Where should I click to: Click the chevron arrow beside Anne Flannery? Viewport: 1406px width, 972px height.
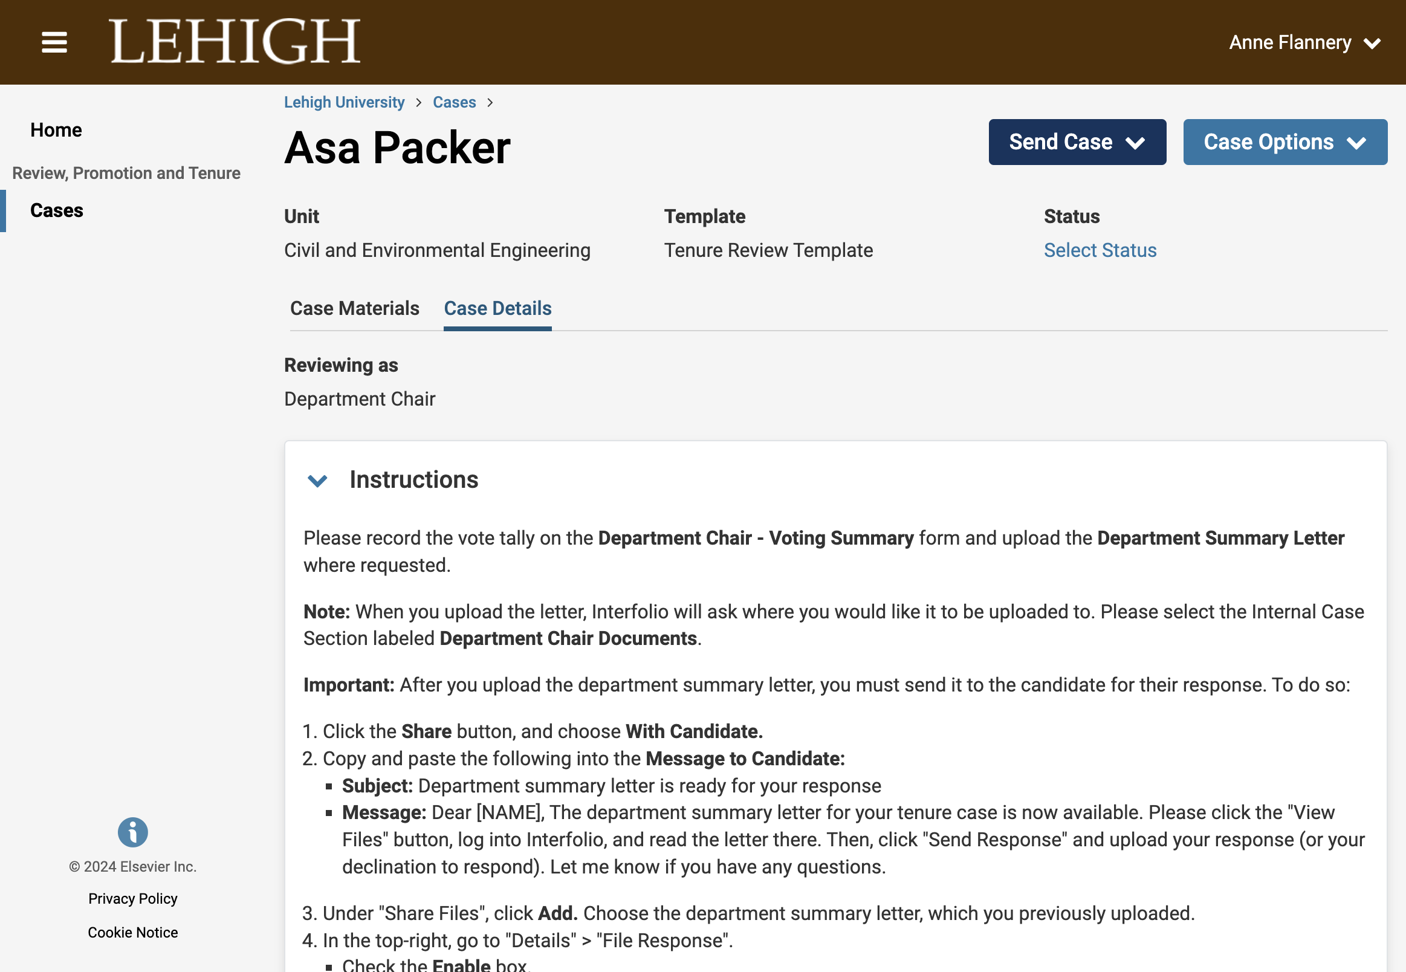point(1372,44)
